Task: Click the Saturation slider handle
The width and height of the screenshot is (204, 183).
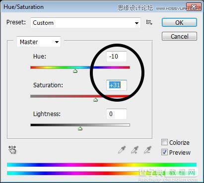Action: (x=95, y=100)
